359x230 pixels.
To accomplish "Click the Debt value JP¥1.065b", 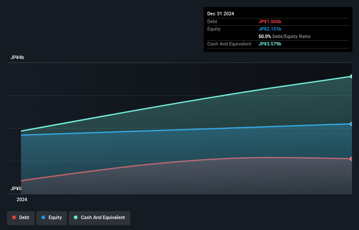I will click(270, 21).
